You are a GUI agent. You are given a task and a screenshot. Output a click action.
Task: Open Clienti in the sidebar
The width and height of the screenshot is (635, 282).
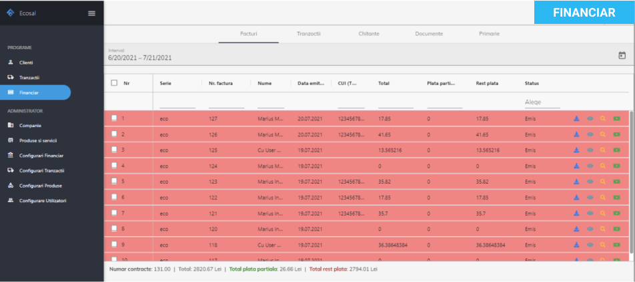[26, 63]
